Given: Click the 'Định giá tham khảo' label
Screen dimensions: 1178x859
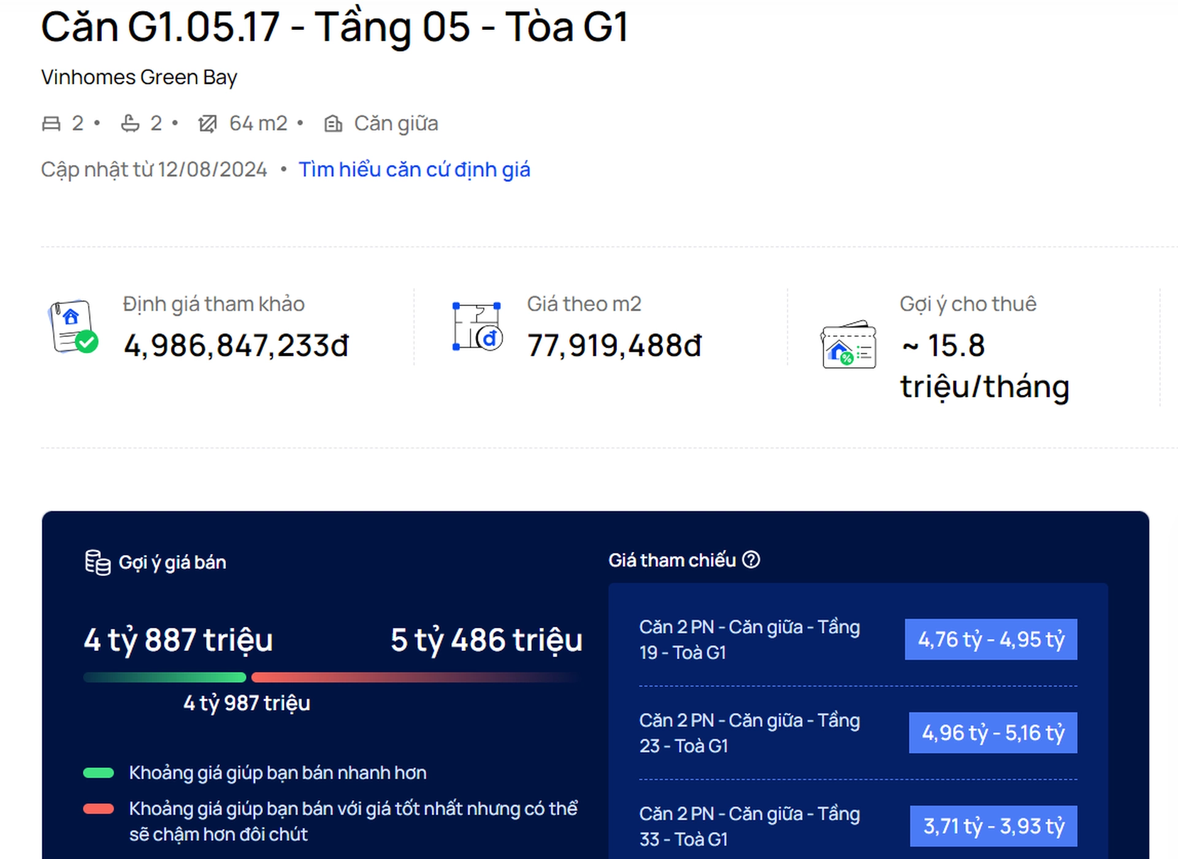Looking at the screenshot, I should pyautogui.click(x=213, y=304).
